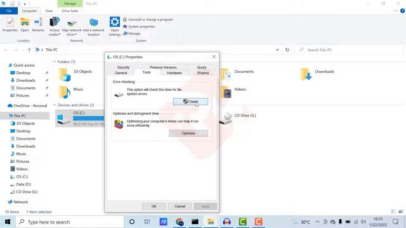Click the Check error checking button
This screenshot has width=406, height=228.
pyautogui.click(x=190, y=101)
